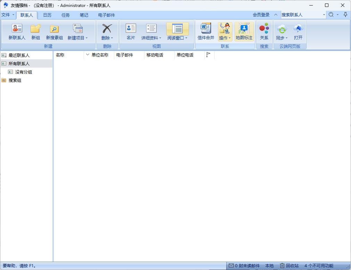Sort by 名称 column header

pyautogui.click(x=69, y=55)
